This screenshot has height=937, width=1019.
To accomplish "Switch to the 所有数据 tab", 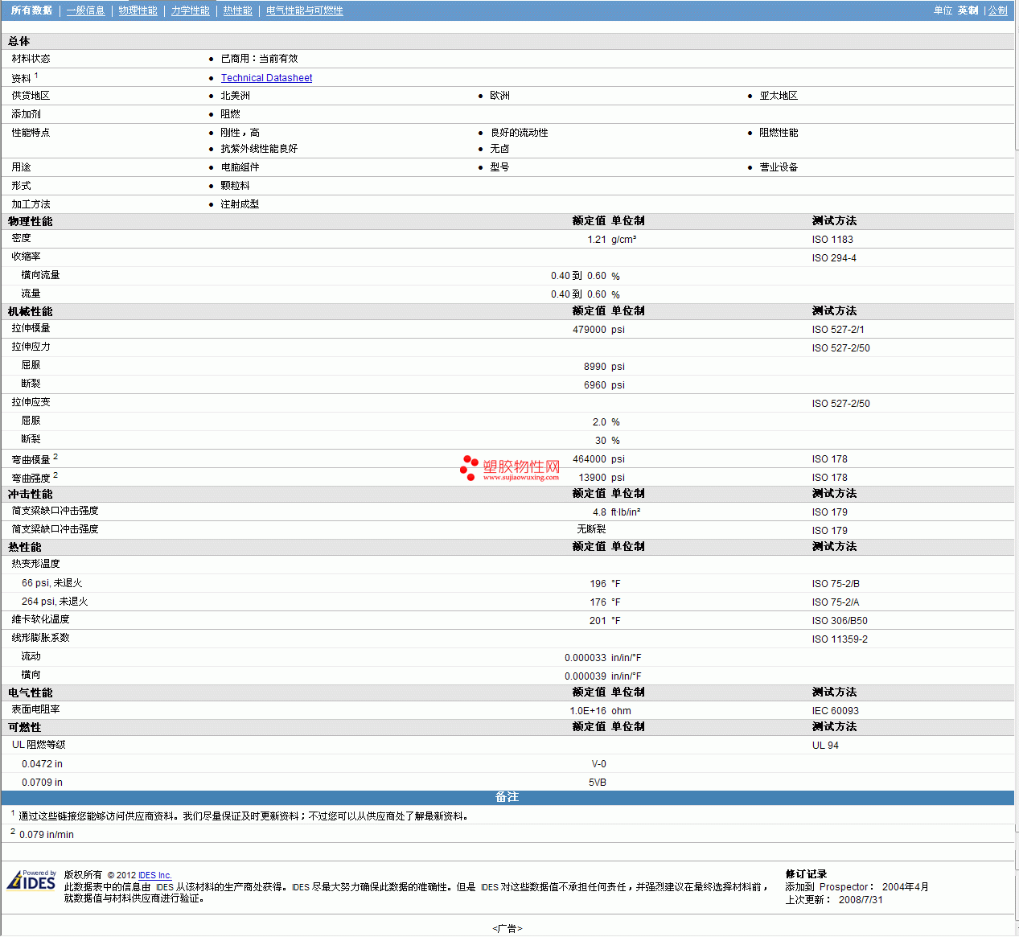I will coord(31,10).
